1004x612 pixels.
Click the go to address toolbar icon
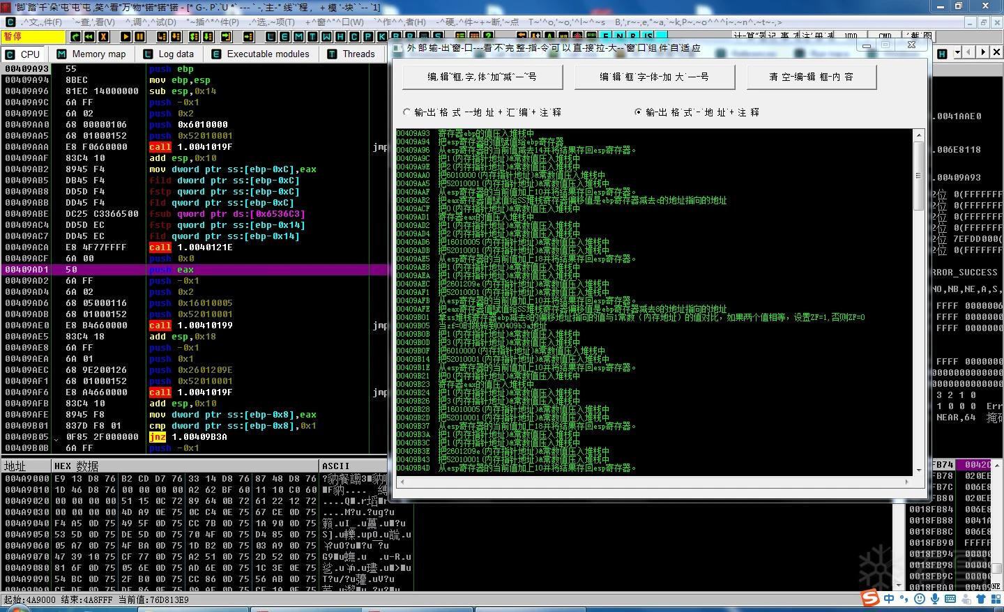248,36
